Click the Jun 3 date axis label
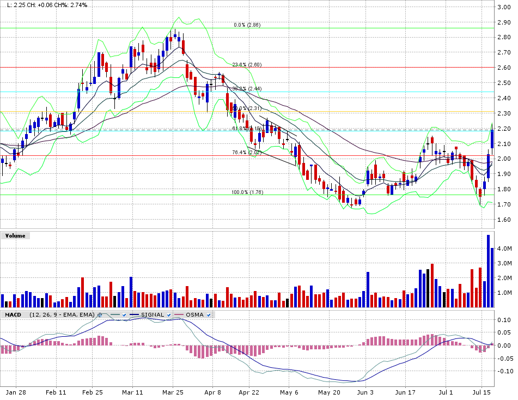 click(x=364, y=392)
